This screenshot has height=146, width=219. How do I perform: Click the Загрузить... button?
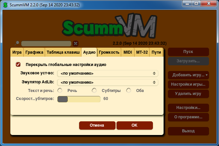tap(188, 61)
